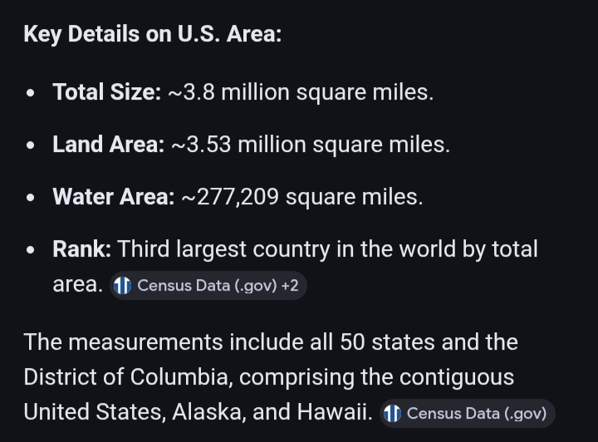Click the bullet point before "Rank"
598x442 pixels.
(x=31, y=249)
